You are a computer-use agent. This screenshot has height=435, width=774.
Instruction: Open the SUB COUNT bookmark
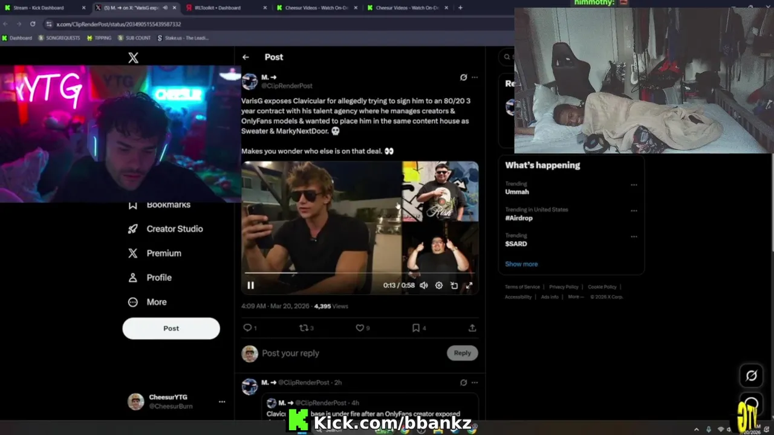pos(134,38)
